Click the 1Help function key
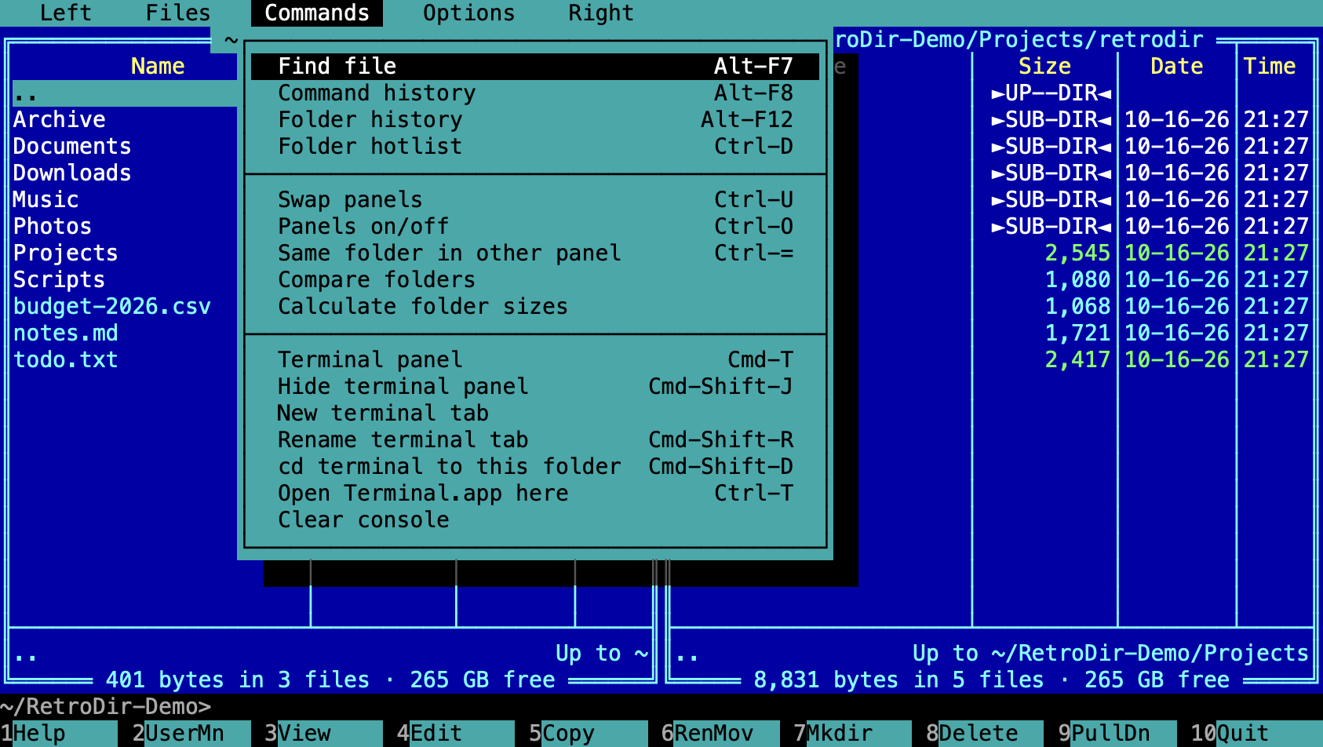Screen dimensions: 1323x747 pyautogui.click(x=59, y=733)
